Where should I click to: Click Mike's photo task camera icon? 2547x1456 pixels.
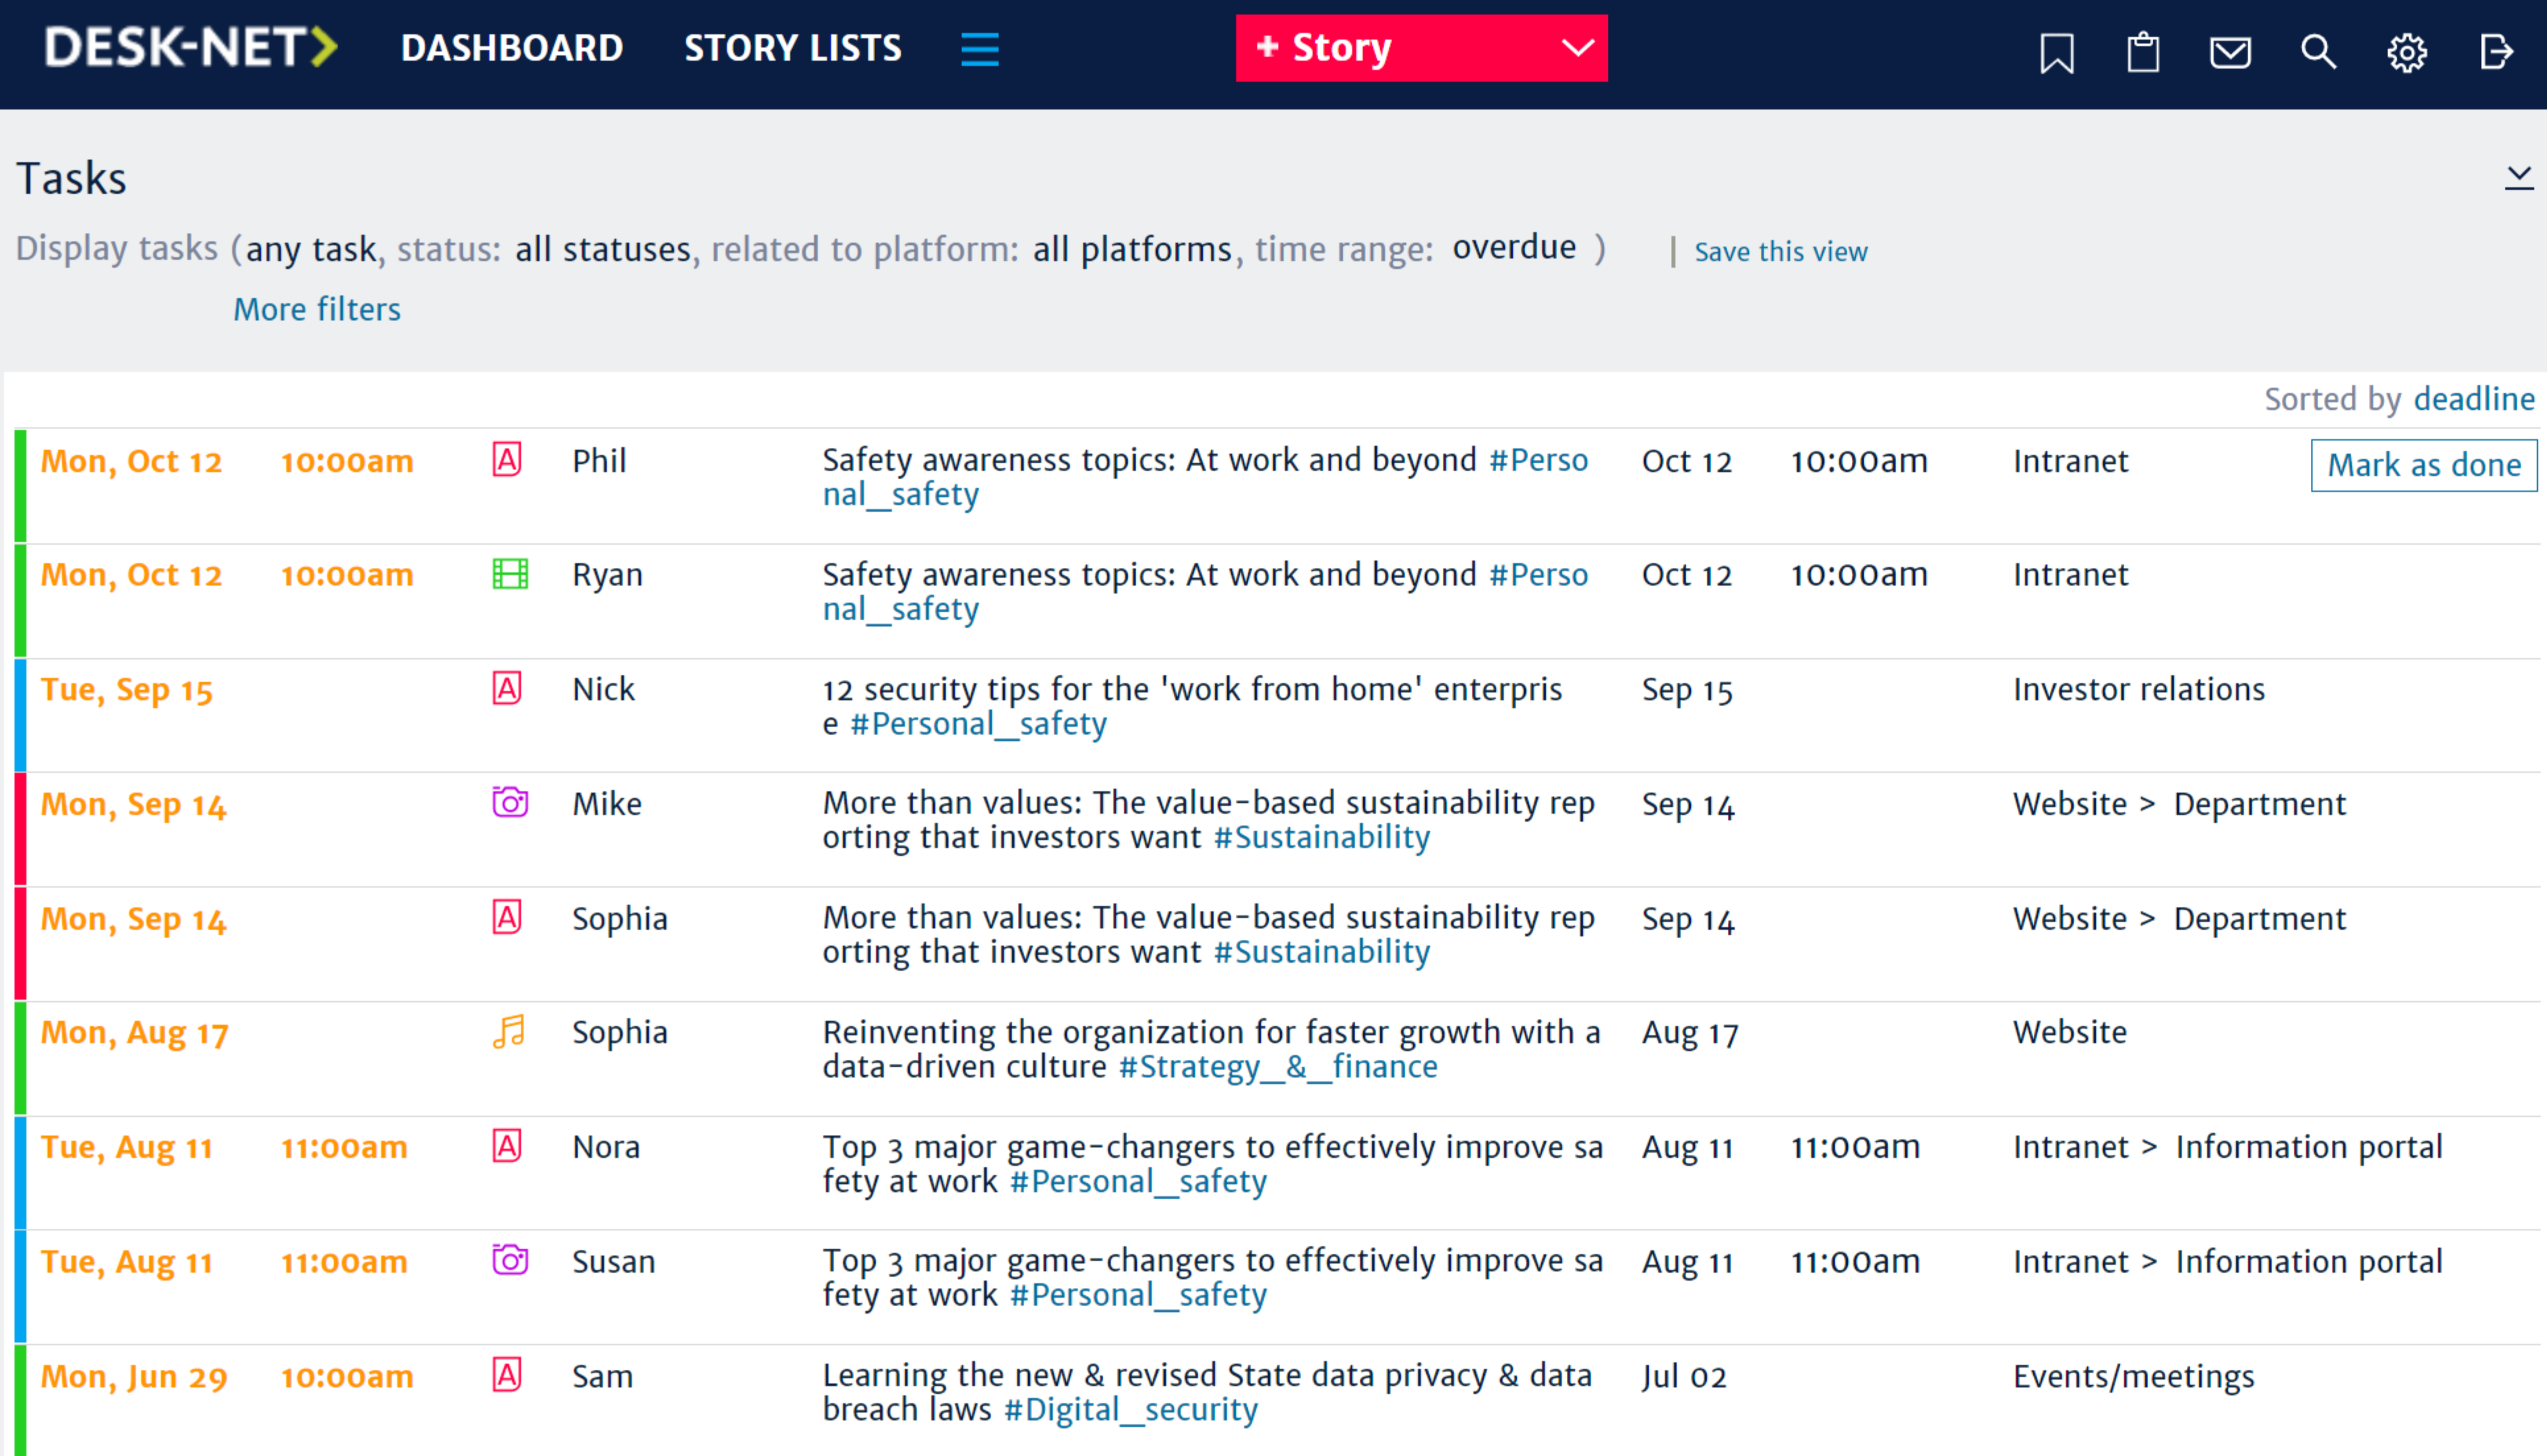click(x=510, y=802)
